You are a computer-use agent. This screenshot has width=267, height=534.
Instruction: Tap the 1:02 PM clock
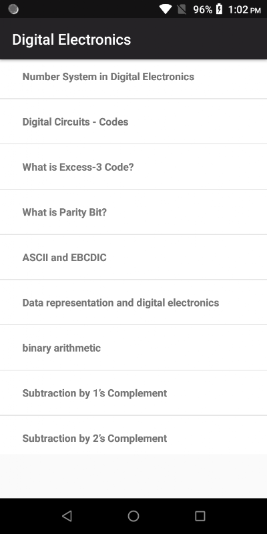[x=244, y=9]
